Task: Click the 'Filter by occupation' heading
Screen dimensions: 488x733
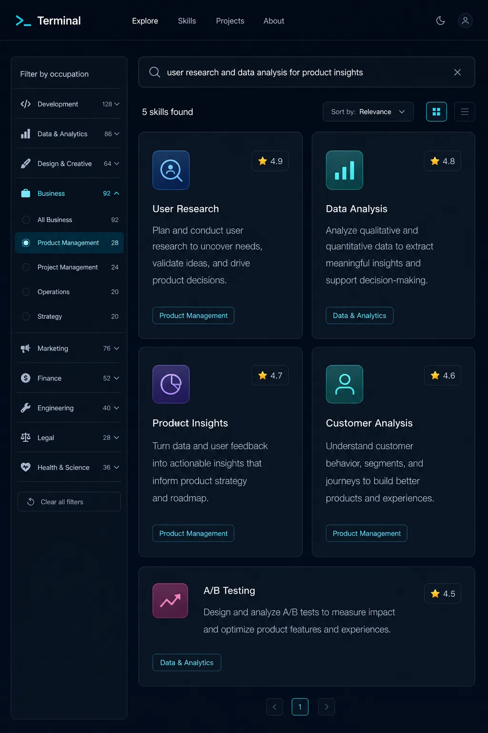Action: tap(54, 74)
